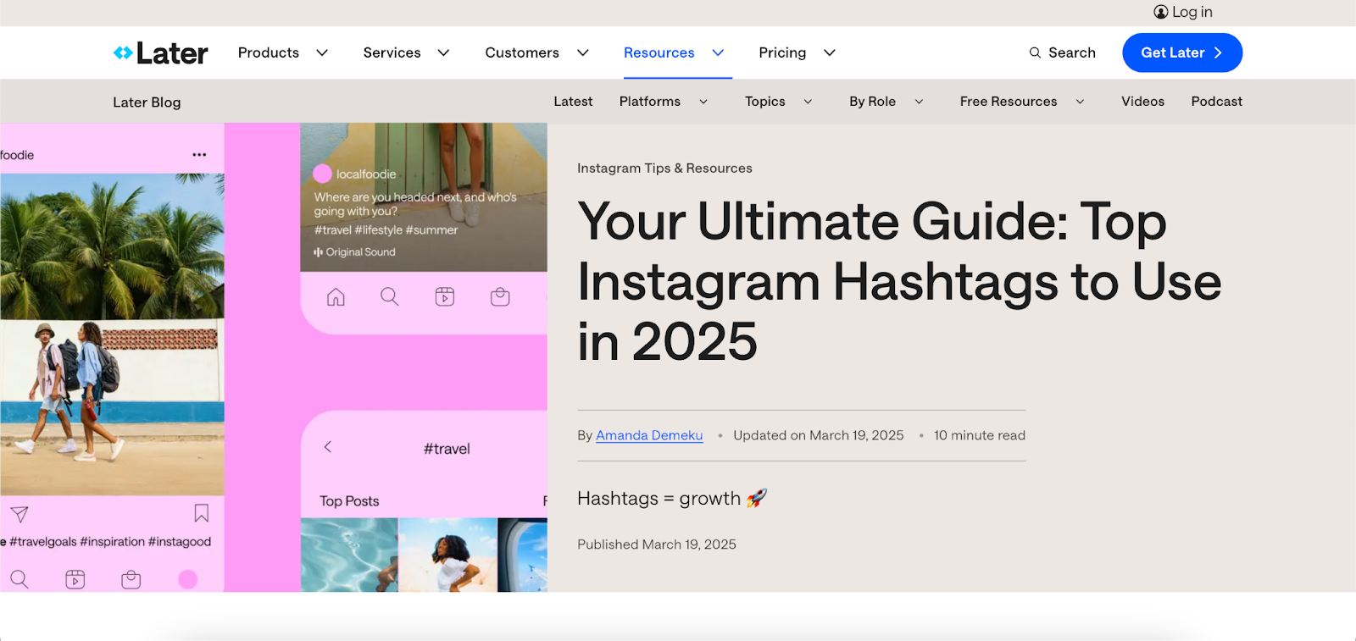1356x641 pixels.
Task: Click the Topics label
Action: click(x=765, y=102)
